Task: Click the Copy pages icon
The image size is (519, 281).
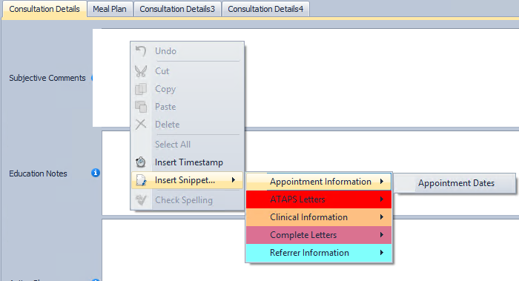Action: pyautogui.click(x=141, y=89)
